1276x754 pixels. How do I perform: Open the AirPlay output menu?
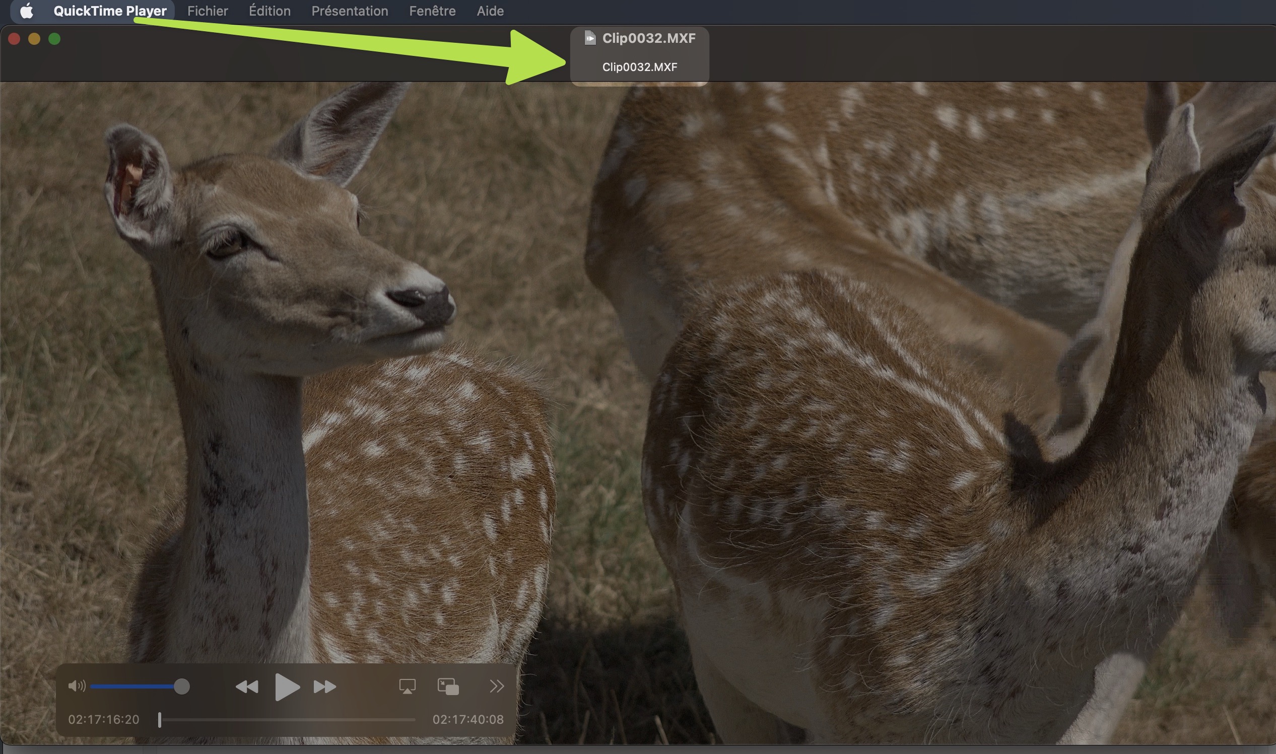pos(407,687)
